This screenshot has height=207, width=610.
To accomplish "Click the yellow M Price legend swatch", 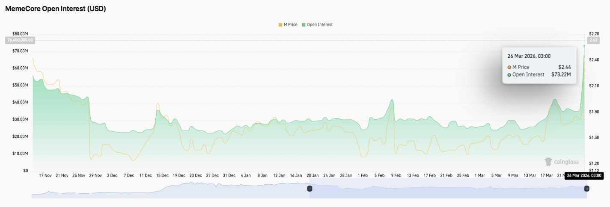I will click(x=280, y=25).
